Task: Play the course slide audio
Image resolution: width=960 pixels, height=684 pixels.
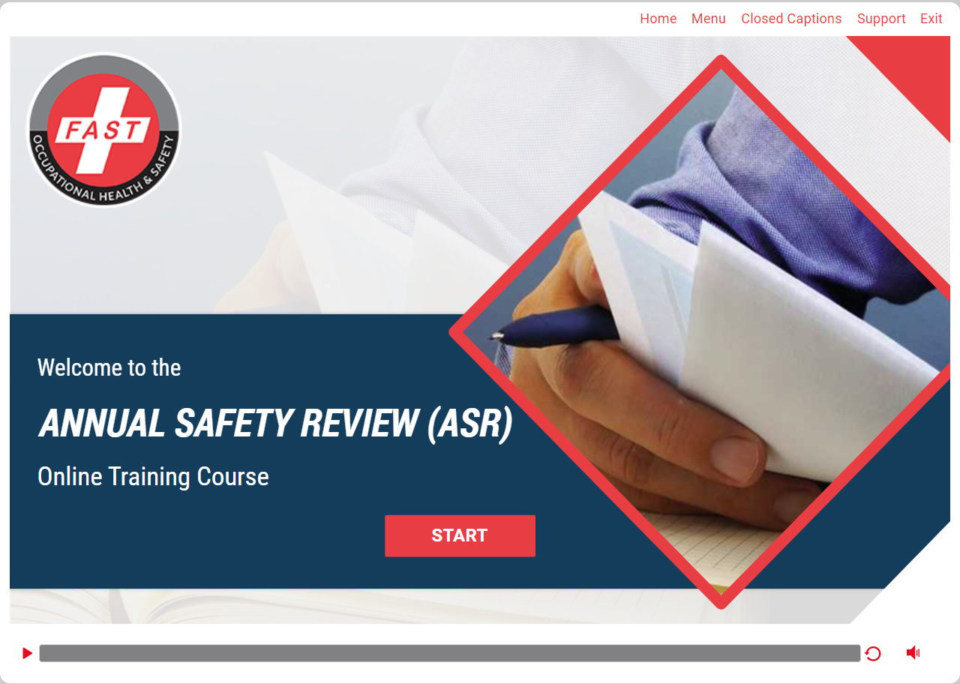Action: [27, 653]
